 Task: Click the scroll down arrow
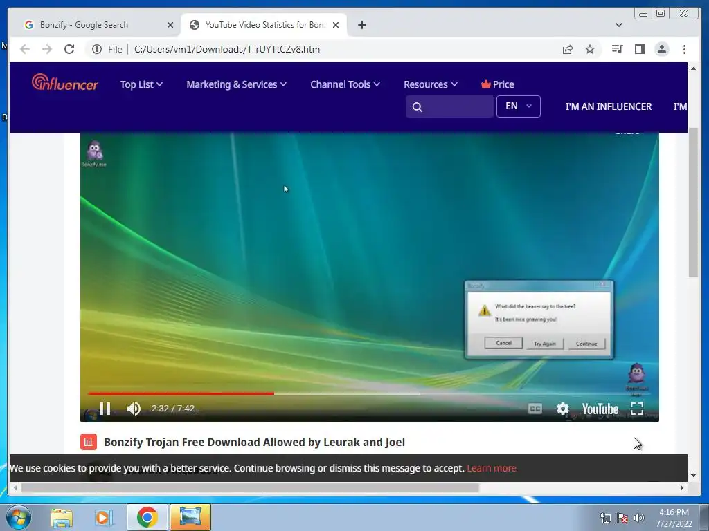693,476
